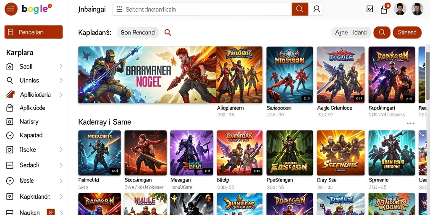Click the red badge next to Naukon
This screenshot has width=430, height=215.
50,212
